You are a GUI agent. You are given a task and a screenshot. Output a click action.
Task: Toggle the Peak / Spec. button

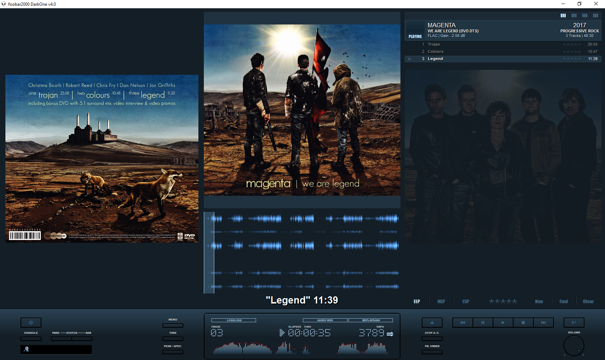(173, 352)
